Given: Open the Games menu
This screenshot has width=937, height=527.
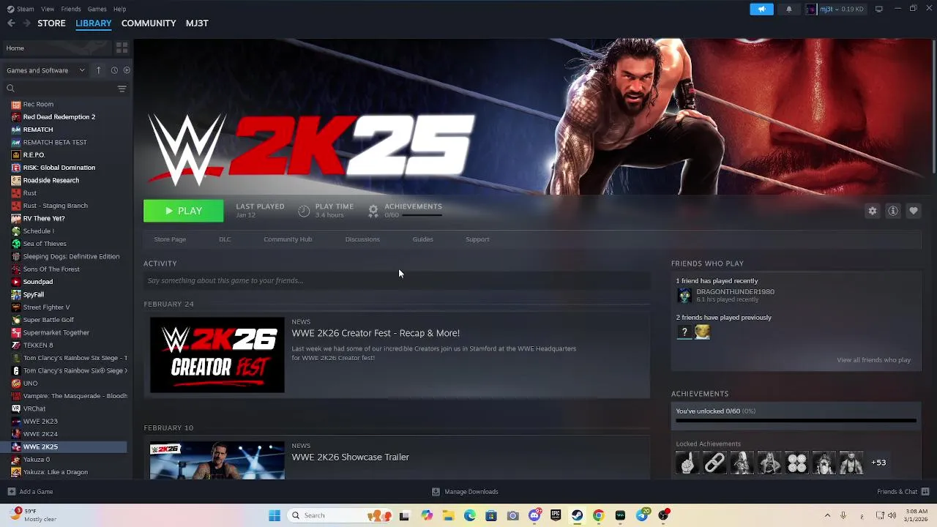Looking at the screenshot, I should pyautogui.click(x=97, y=9).
